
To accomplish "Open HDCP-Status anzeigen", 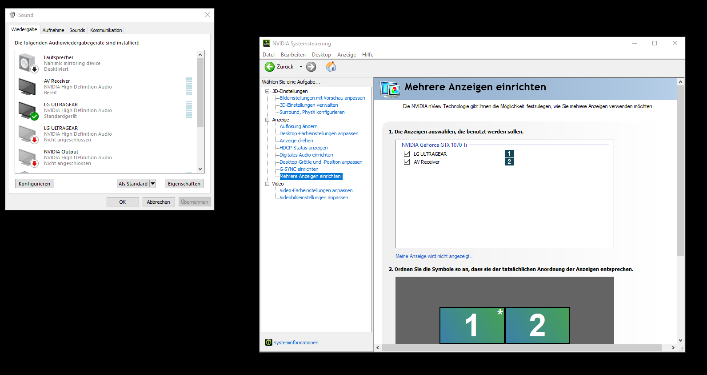I will 304,148.
